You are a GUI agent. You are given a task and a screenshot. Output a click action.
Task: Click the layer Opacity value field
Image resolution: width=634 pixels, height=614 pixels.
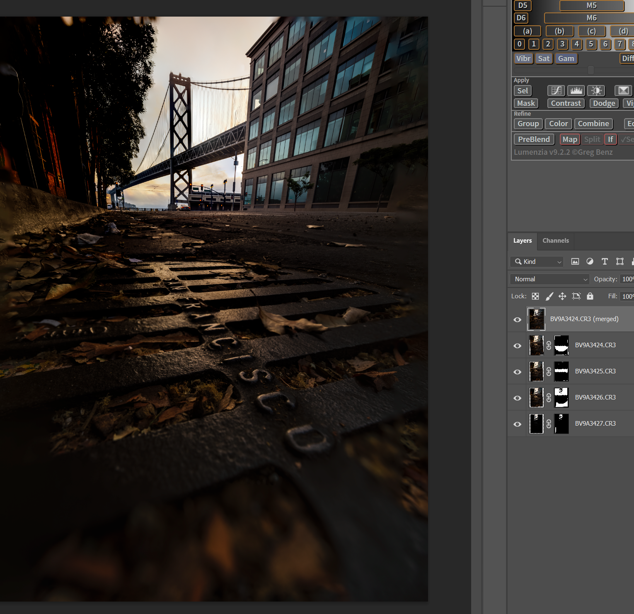click(x=627, y=279)
